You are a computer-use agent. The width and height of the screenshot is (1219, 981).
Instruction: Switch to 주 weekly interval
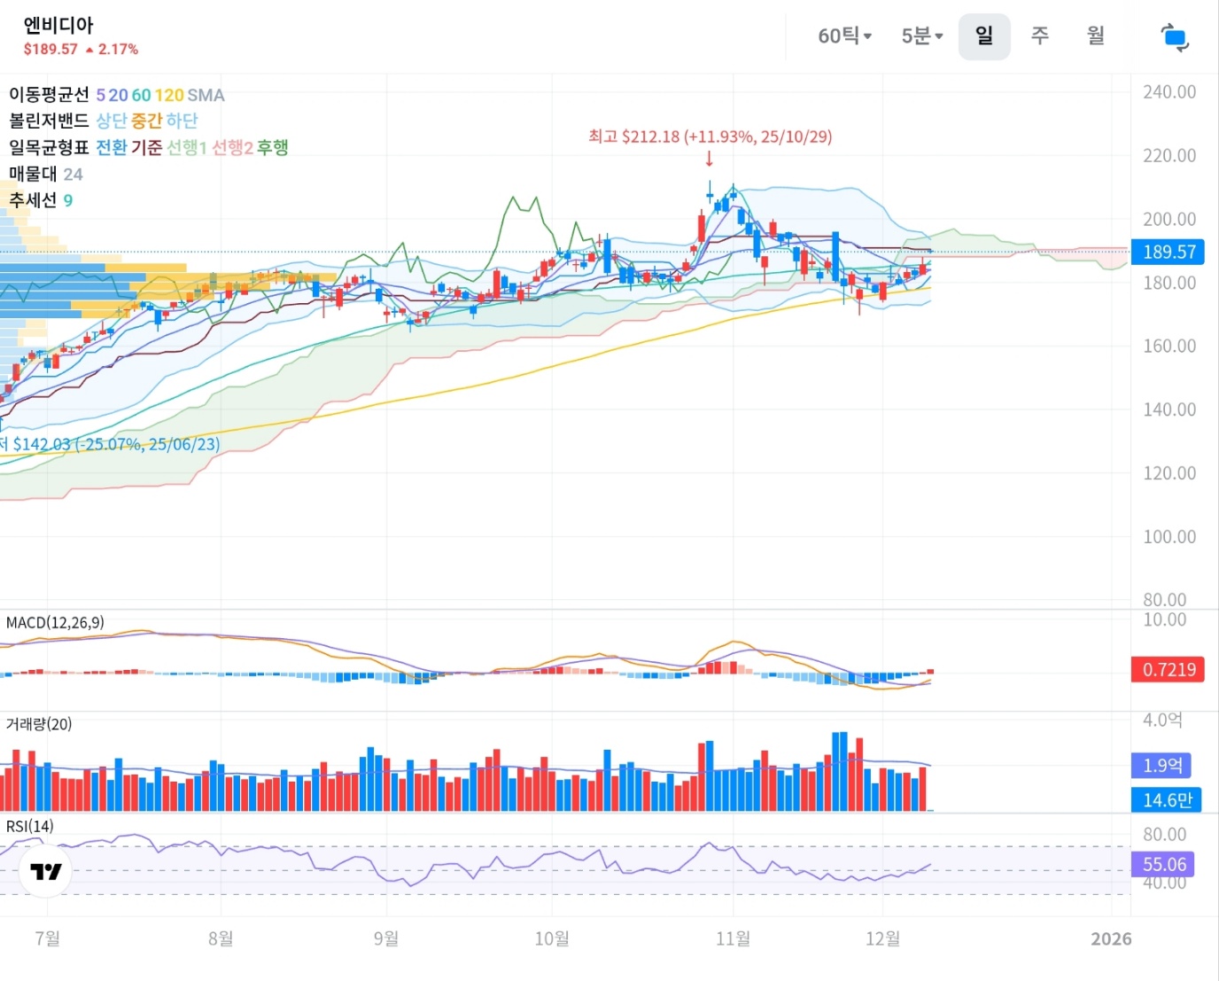pyautogui.click(x=1040, y=36)
